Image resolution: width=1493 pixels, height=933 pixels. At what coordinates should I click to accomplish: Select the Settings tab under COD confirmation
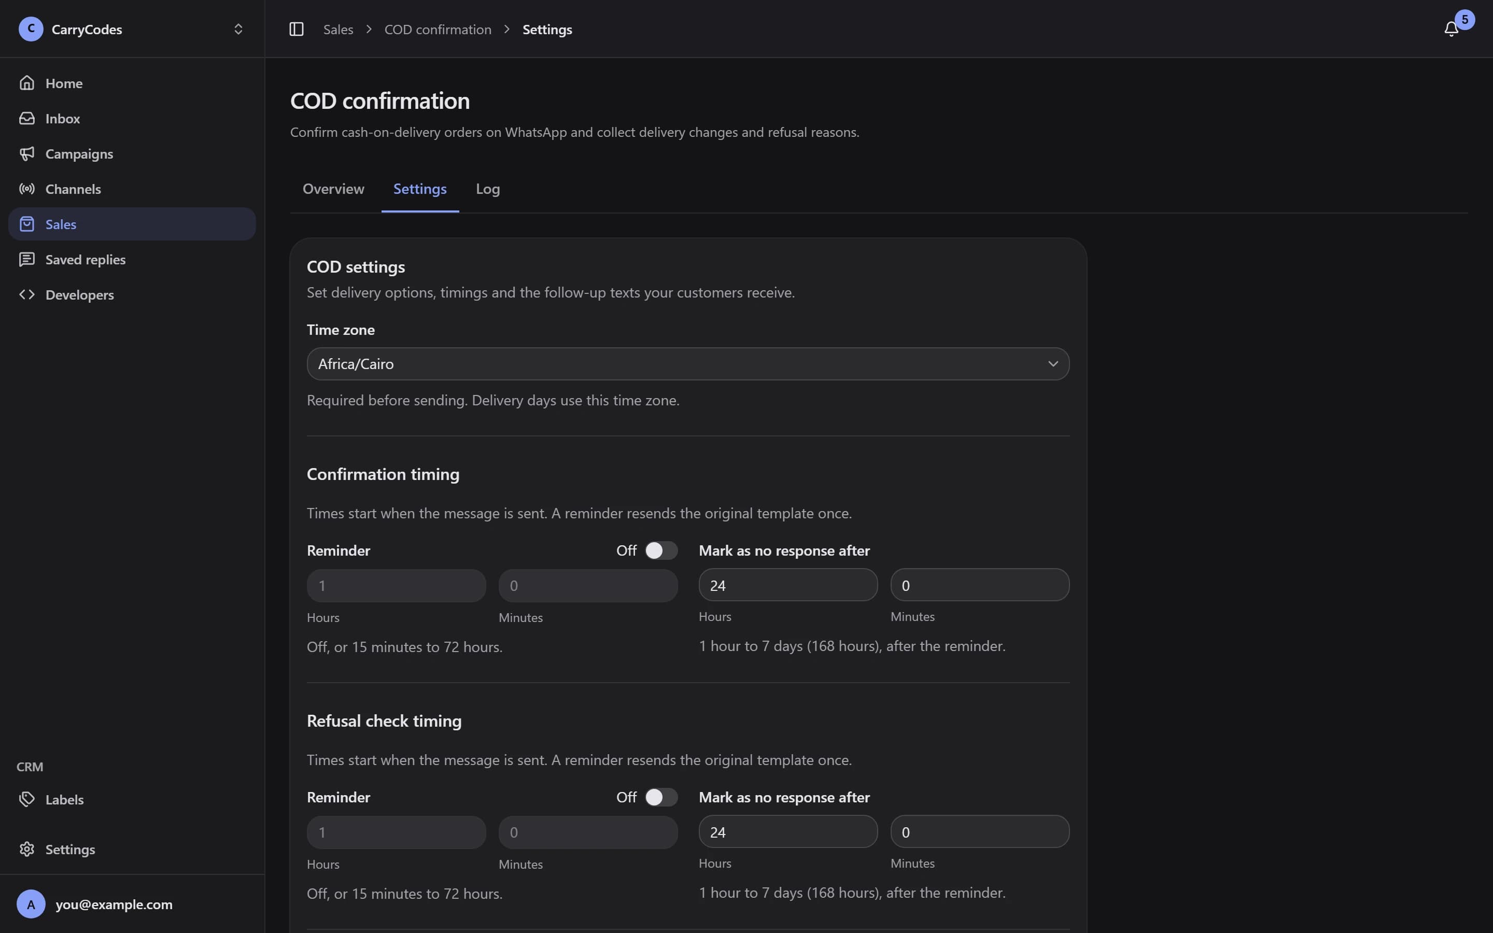[419, 189]
